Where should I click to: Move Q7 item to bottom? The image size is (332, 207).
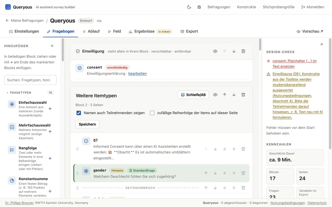pyautogui.click(x=234, y=149)
